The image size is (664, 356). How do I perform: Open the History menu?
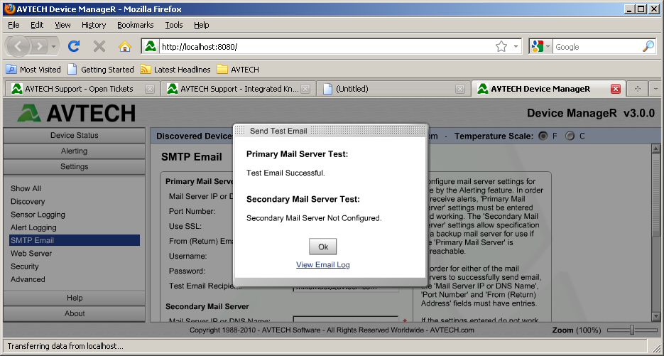(94, 25)
